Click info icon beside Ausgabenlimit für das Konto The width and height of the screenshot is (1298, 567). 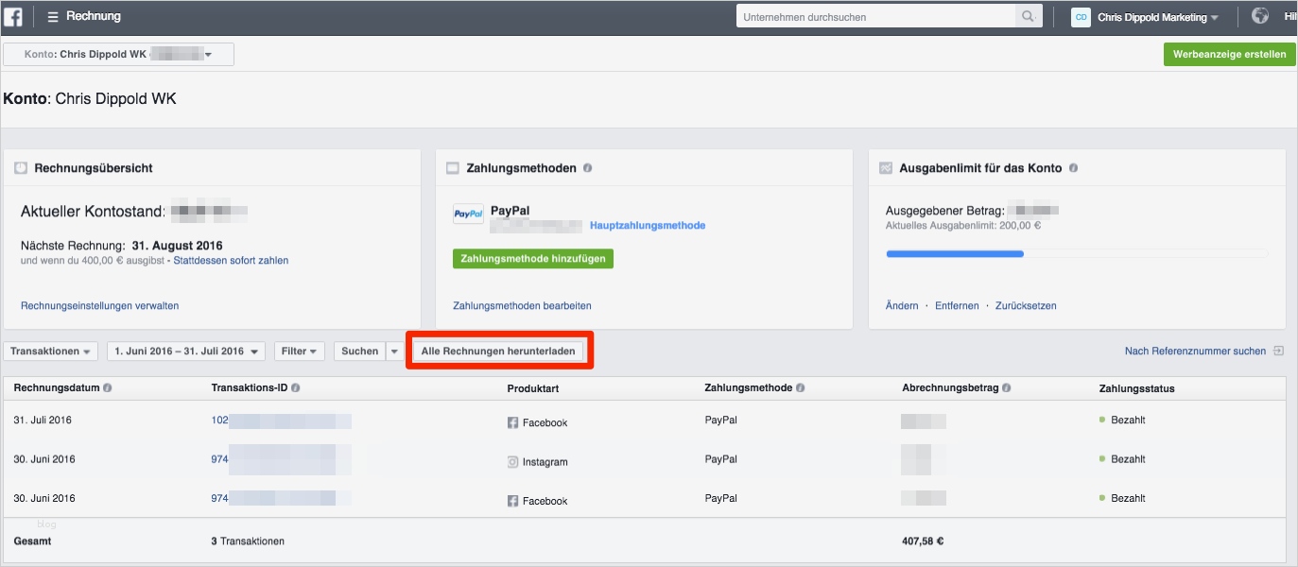coord(1073,168)
